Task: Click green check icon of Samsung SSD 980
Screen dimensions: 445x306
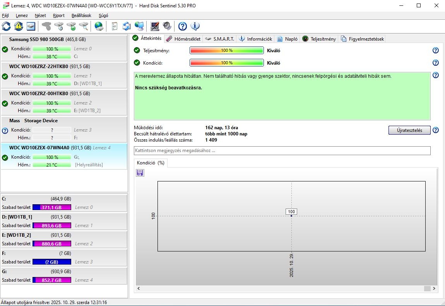Action: point(5,50)
